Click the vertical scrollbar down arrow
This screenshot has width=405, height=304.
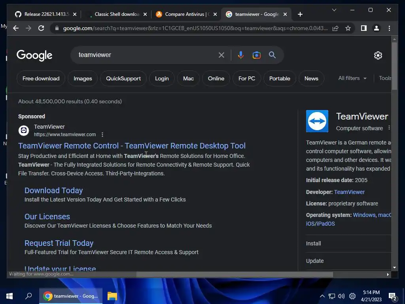(x=394, y=268)
